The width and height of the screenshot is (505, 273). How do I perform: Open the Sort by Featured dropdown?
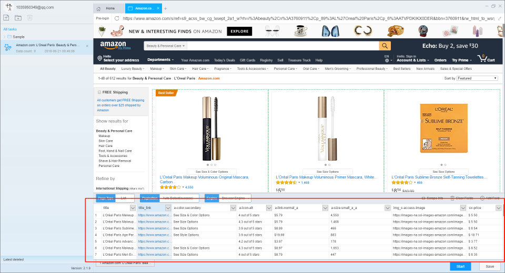477,78
